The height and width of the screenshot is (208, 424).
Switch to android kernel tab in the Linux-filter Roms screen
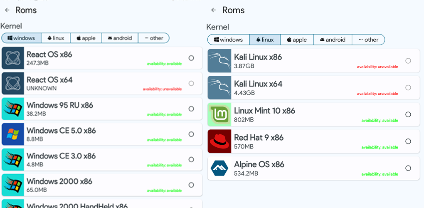click(x=333, y=40)
